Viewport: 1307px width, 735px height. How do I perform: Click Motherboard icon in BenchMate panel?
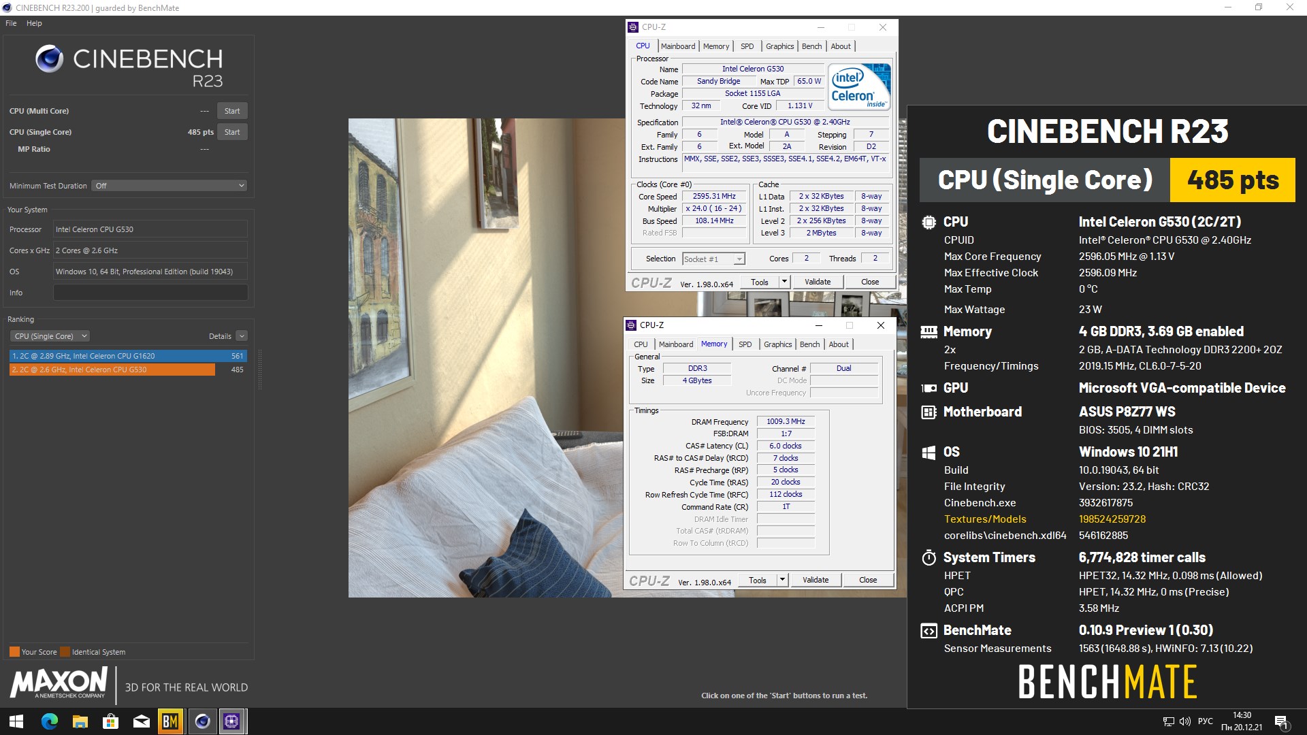[929, 412]
